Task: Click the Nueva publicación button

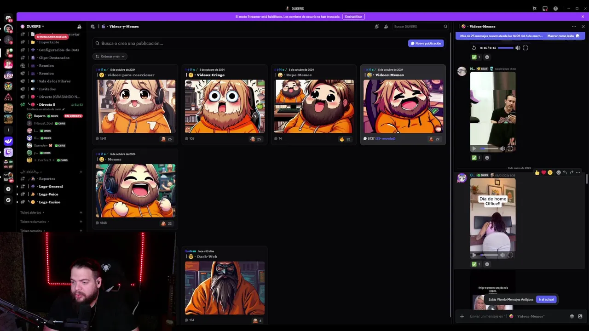Action: pos(426,43)
